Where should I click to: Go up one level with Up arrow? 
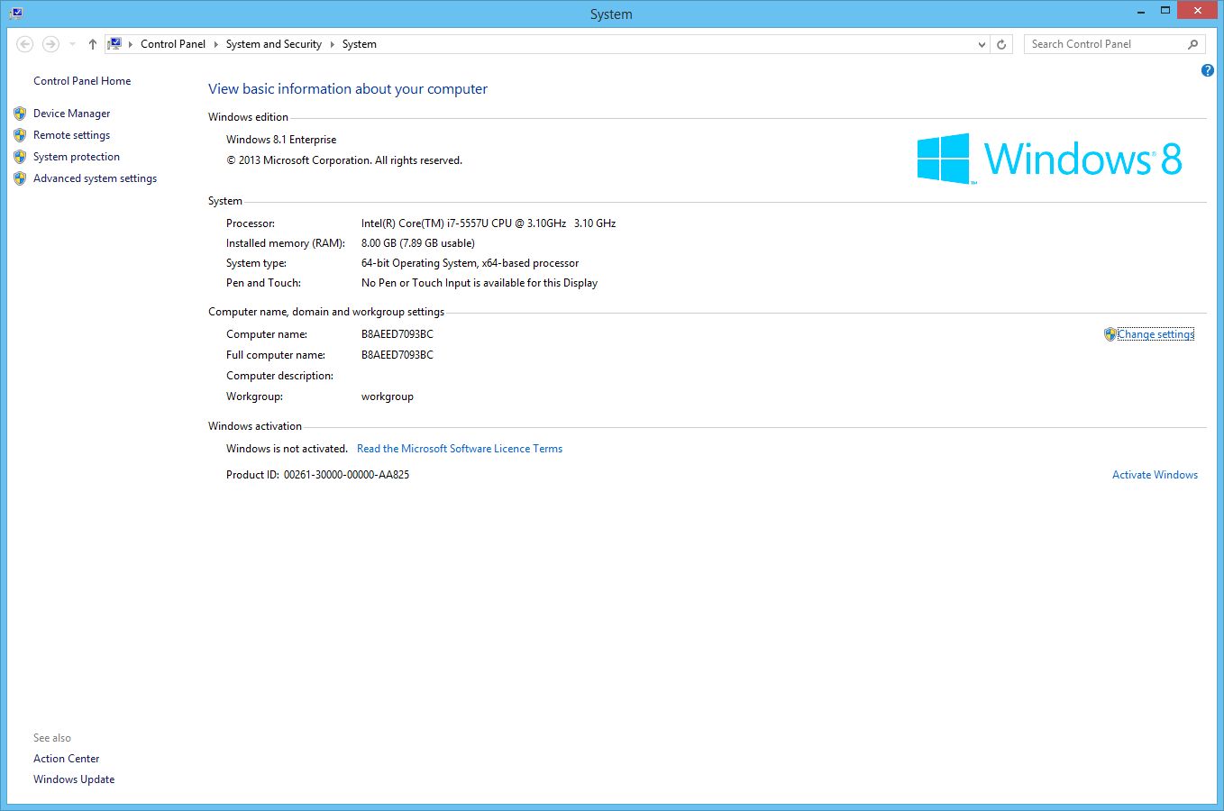click(93, 44)
